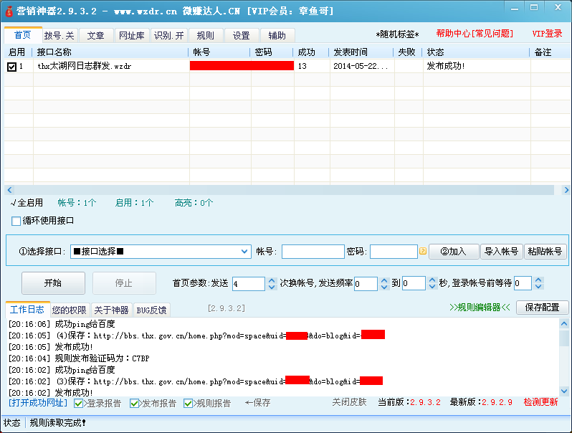Click the 开始 button
The height and width of the screenshot is (433, 572).
53,283
